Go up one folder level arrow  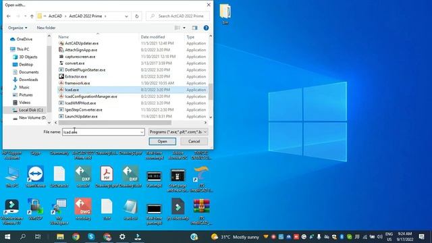(x=32, y=16)
